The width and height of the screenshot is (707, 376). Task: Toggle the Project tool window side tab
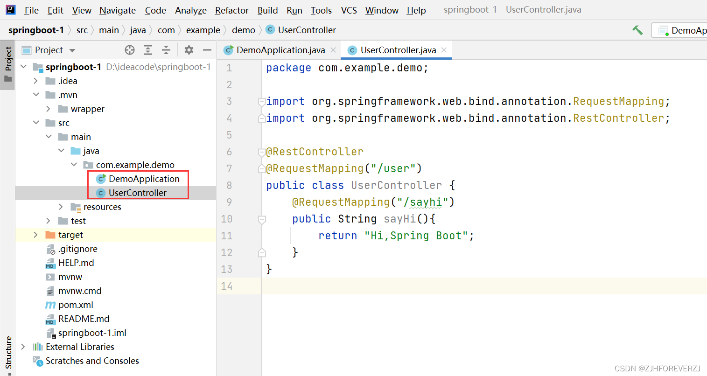coord(8,64)
